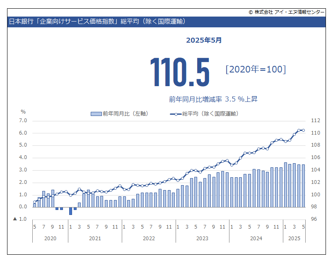Click the right axis value 110
The width and height of the screenshot is (333, 263).
(x=315, y=133)
